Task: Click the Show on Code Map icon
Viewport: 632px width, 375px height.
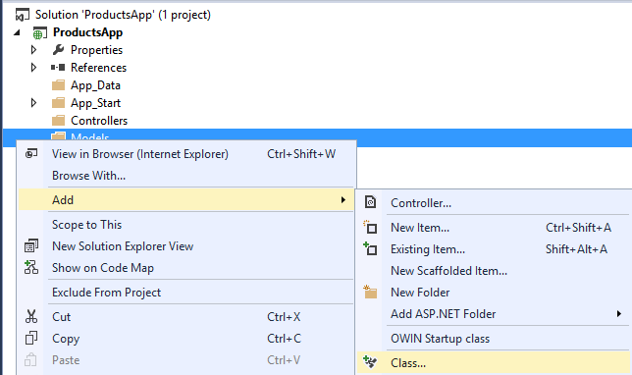Action: (31, 267)
